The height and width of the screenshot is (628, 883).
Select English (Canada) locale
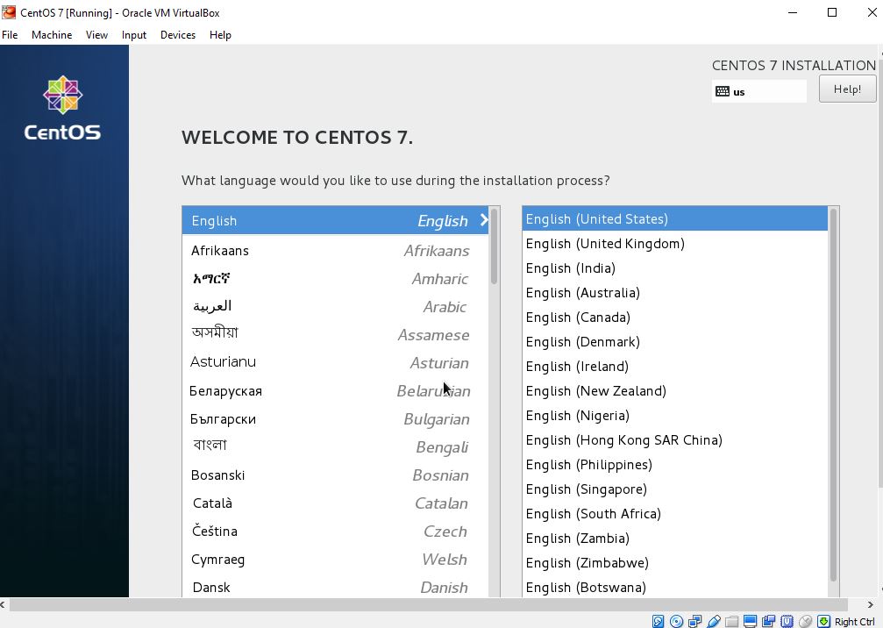click(x=578, y=318)
